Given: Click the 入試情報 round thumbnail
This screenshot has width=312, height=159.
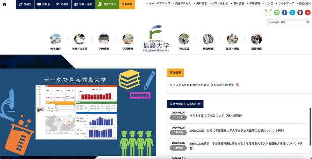Looking at the screenshot, I should pyautogui.click(x=128, y=39).
